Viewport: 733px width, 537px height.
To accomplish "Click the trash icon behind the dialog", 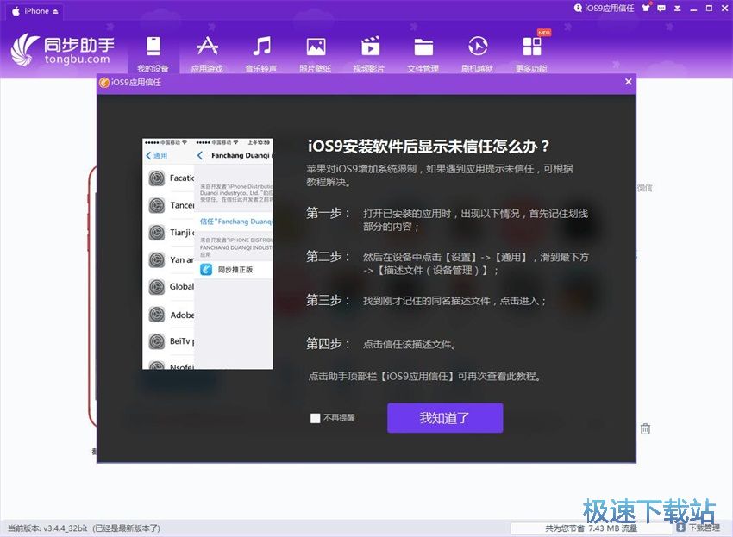I will [x=645, y=428].
